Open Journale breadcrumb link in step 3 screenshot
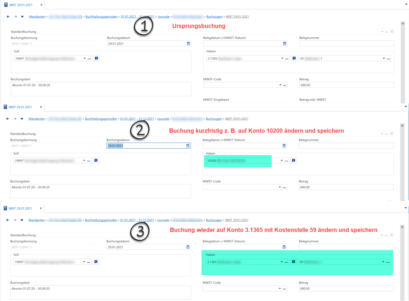 click(x=163, y=220)
